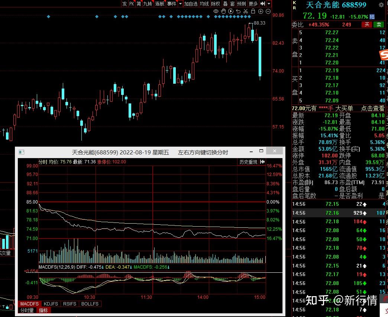Open settings gear icon next to 天合光能
The height and width of the screenshot is (317, 388).
pyautogui.click(x=381, y=5)
